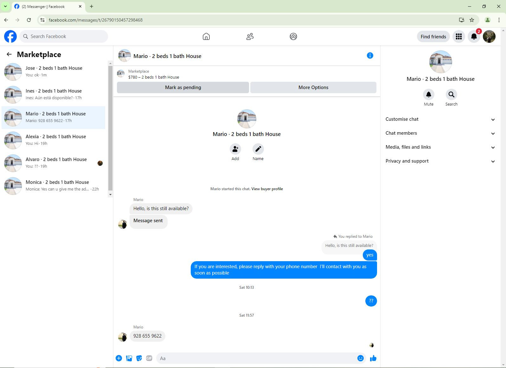Go back in browser history
This screenshot has width=506, height=368.
tap(6, 20)
